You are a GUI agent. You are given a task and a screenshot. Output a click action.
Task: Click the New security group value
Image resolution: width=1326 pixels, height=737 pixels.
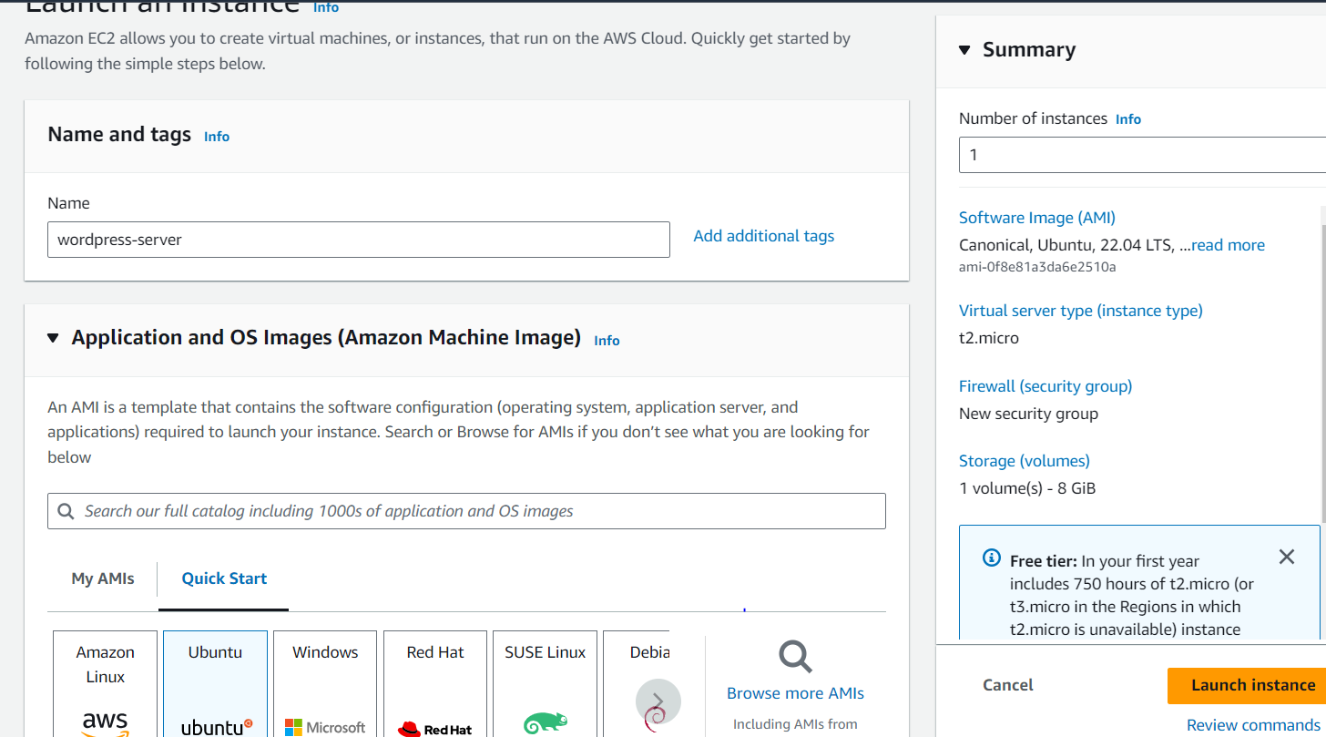(x=1028, y=414)
